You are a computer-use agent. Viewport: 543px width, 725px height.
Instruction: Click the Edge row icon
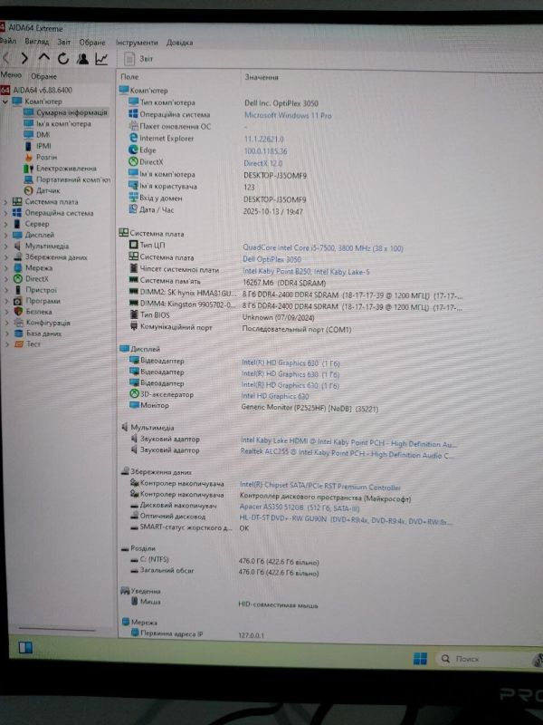pos(133,150)
